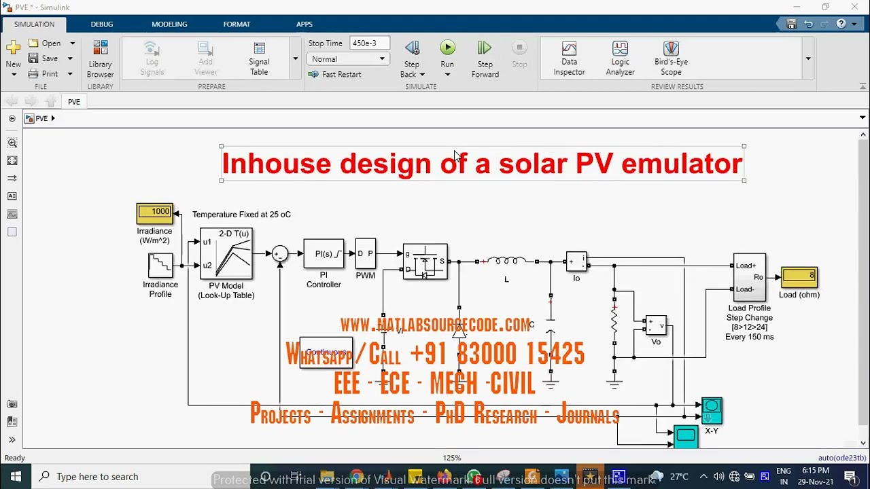The height and width of the screenshot is (489, 870).
Task: Select the Load display block showing 8
Action: coord(799,276)
